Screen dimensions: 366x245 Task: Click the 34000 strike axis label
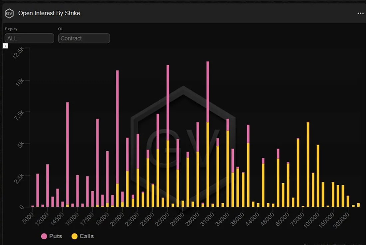pyautogui.click(x=223, y=219)
